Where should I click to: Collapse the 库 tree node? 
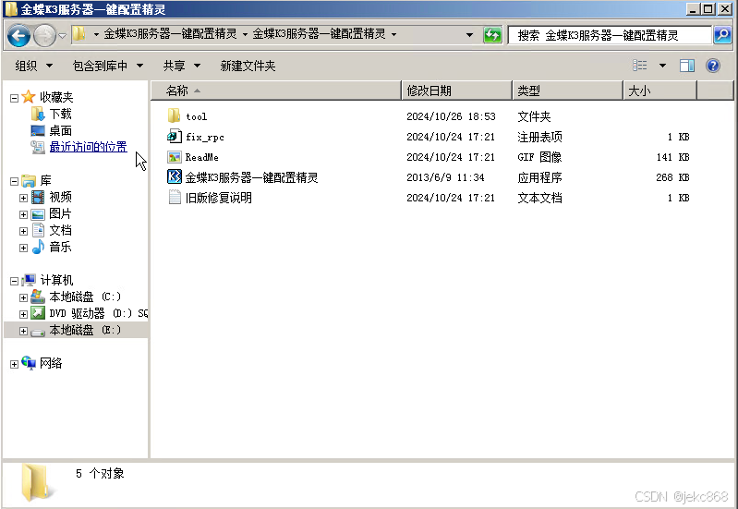14,181
